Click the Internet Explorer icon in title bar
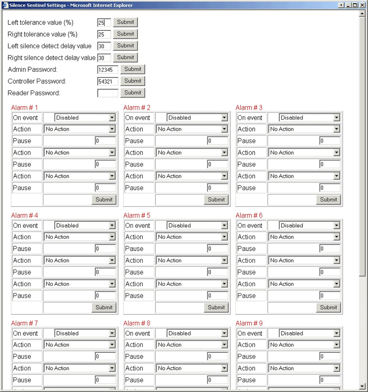This screenshot has width=368, height=392. point(5,5)
